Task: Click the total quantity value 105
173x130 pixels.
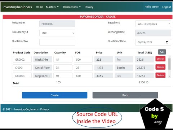Action: (x=58, y=82)
